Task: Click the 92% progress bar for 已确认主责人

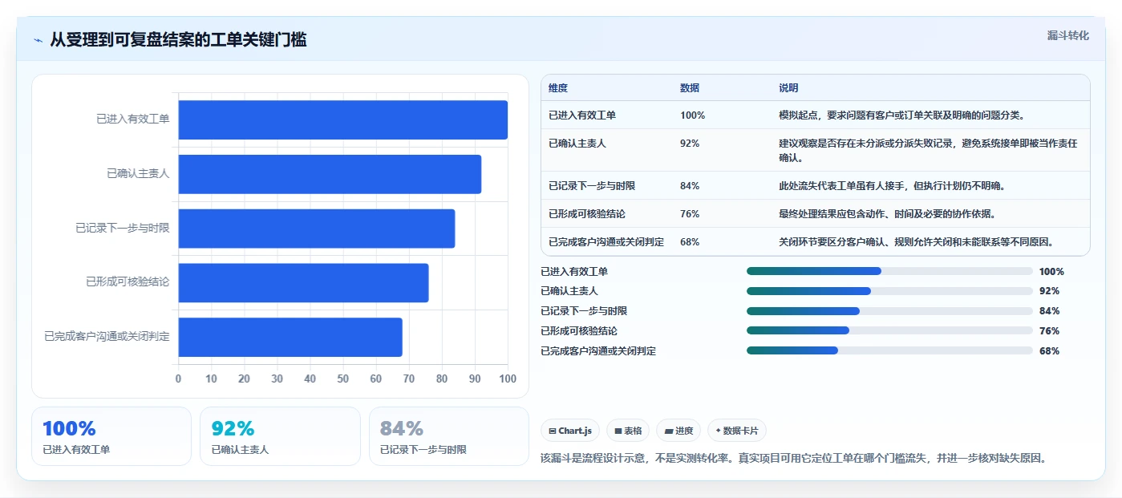Action: (889, 291)
